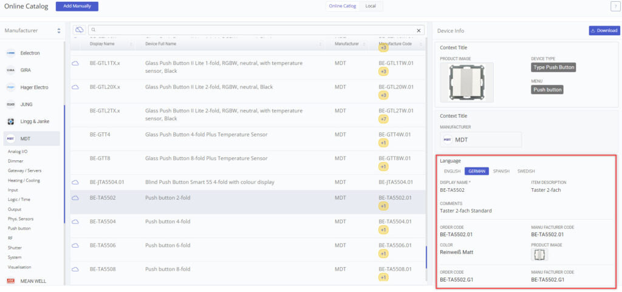The height and width of the screenshot is (292, 622).
Task: Collapse the MDT manufacturer entry
Action: point(32,138)
